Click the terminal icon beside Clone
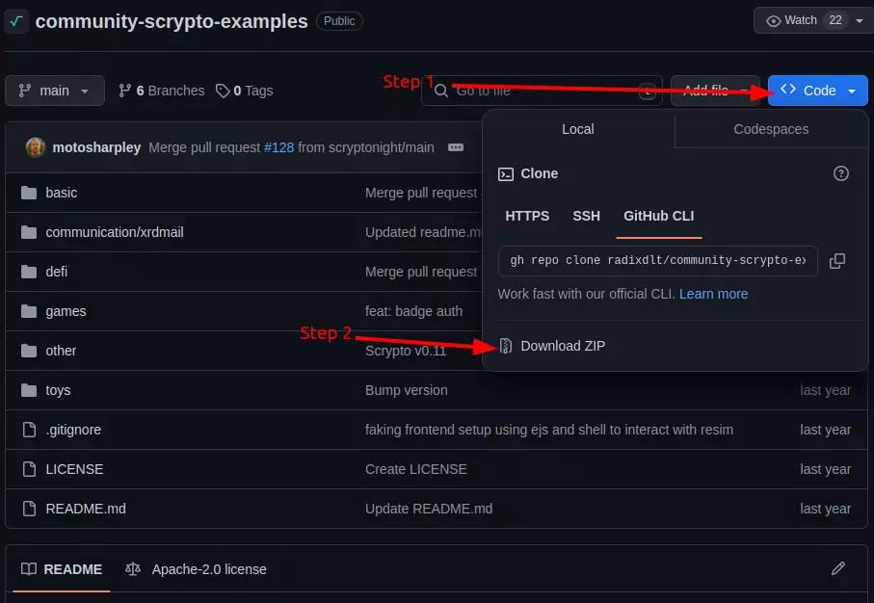Viewport: 874px width, 603px height. tap(506, 174)
